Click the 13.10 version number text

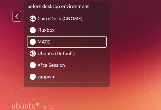pyautogui.click(x=47, y=107)
